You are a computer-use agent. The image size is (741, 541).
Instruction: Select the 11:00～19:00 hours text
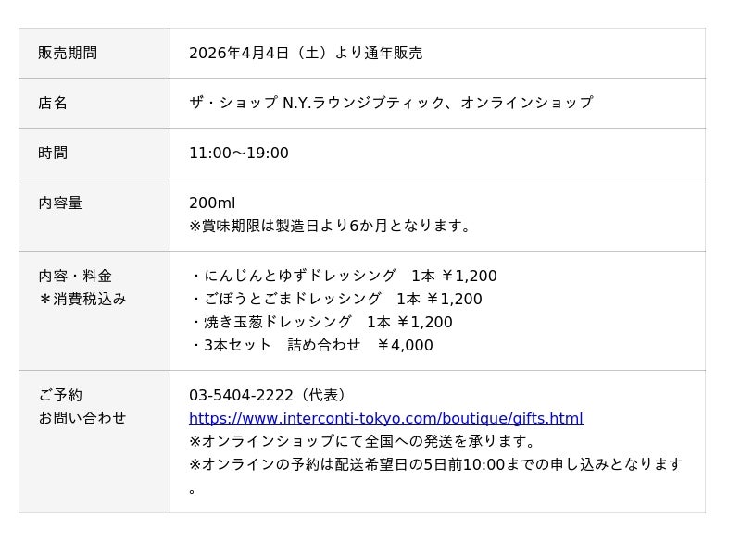(x=238, y=153)
